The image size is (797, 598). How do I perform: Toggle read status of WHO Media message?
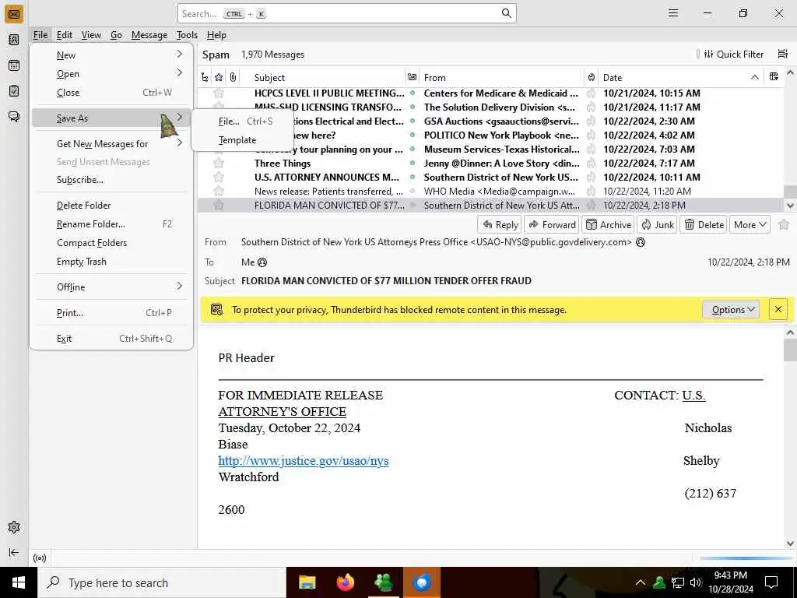coord(413,192)
